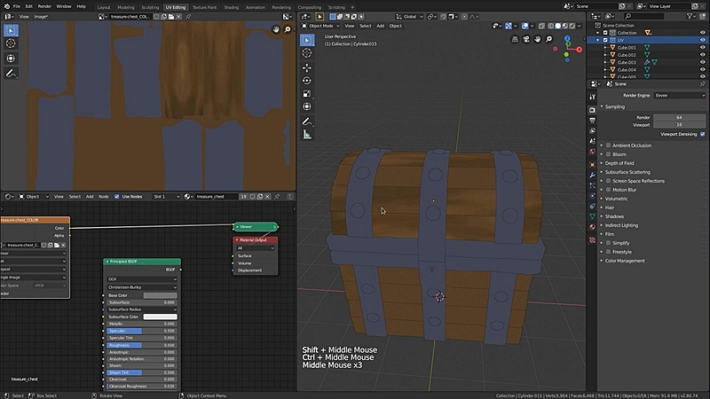Viewport: 710px width, 399px height.
Task: Expand the Color Management panel
Action: (x=625, y=261)
